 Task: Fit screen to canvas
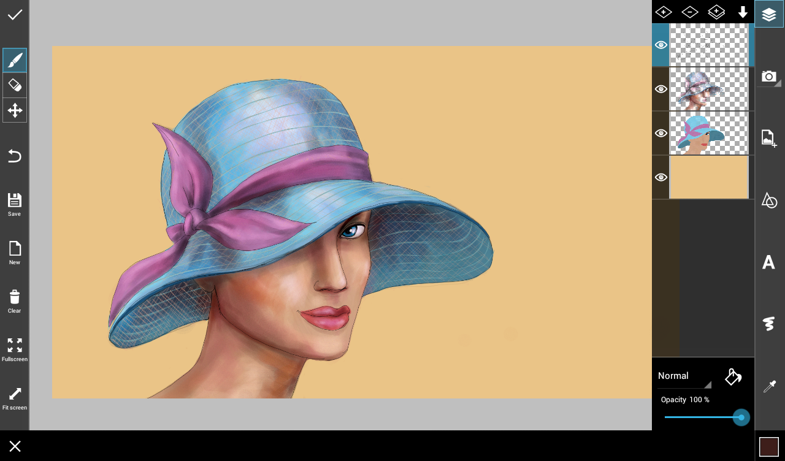point(15,398)
